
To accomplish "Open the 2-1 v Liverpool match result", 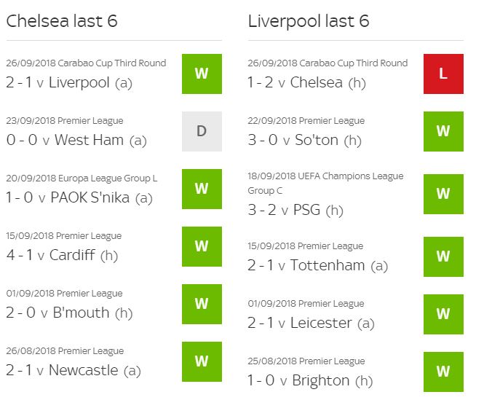I will (69, 82).
